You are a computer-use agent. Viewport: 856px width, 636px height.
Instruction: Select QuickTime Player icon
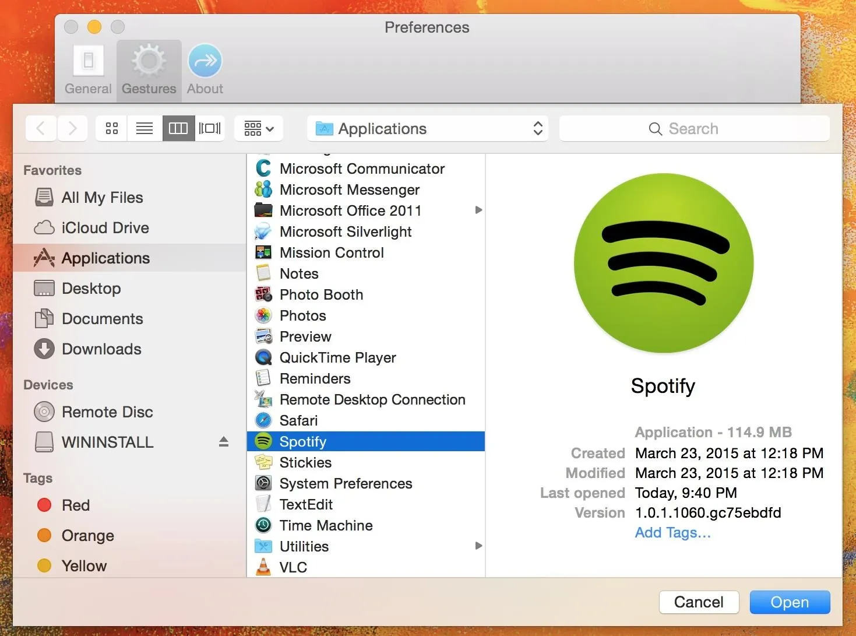tap(263, 357)
